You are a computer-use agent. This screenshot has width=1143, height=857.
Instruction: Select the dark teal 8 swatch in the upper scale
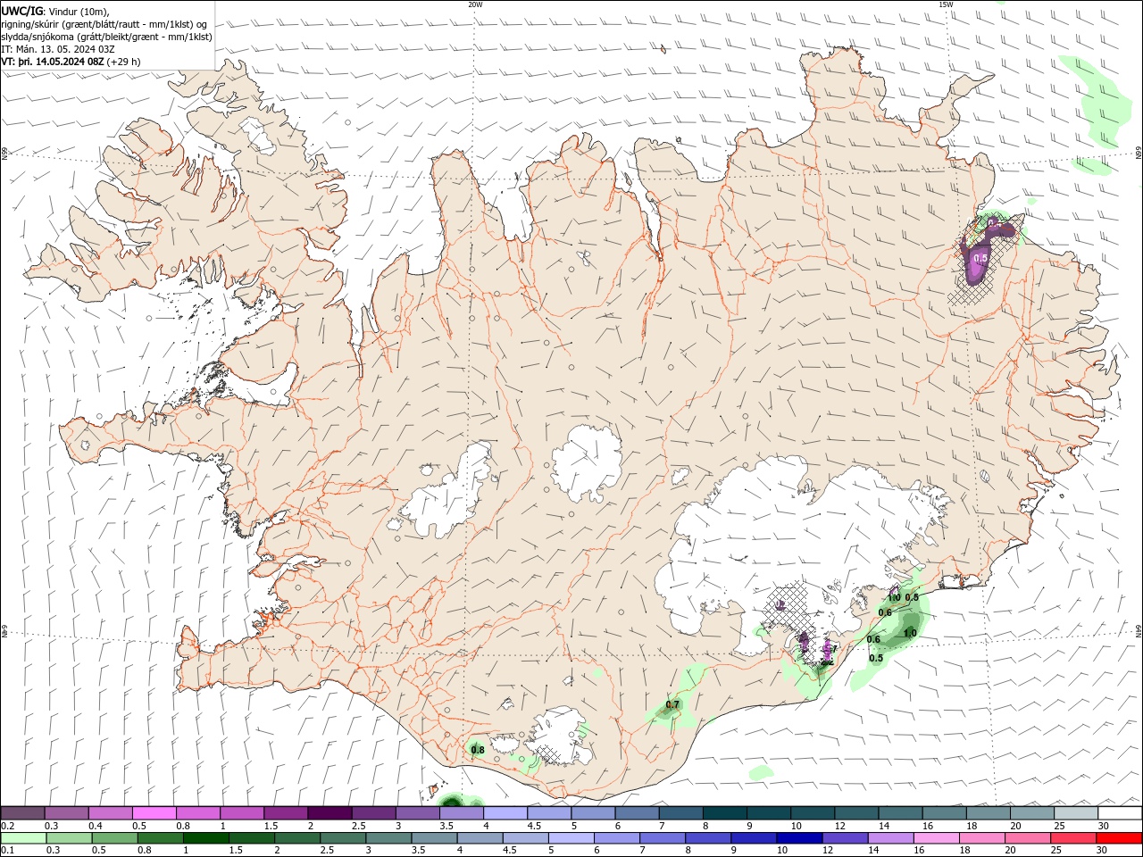tap(723, 813)
